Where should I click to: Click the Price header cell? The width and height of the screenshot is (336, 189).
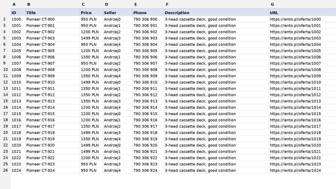92,13
